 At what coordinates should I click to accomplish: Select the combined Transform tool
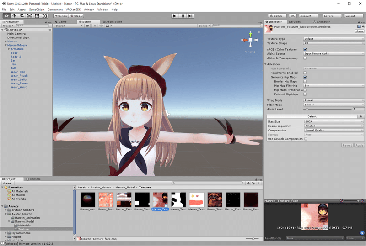45,16
